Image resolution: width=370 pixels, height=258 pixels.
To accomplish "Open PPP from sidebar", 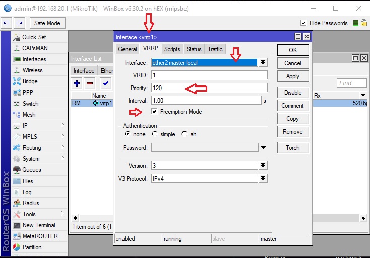I will click(x=28, y=93).
